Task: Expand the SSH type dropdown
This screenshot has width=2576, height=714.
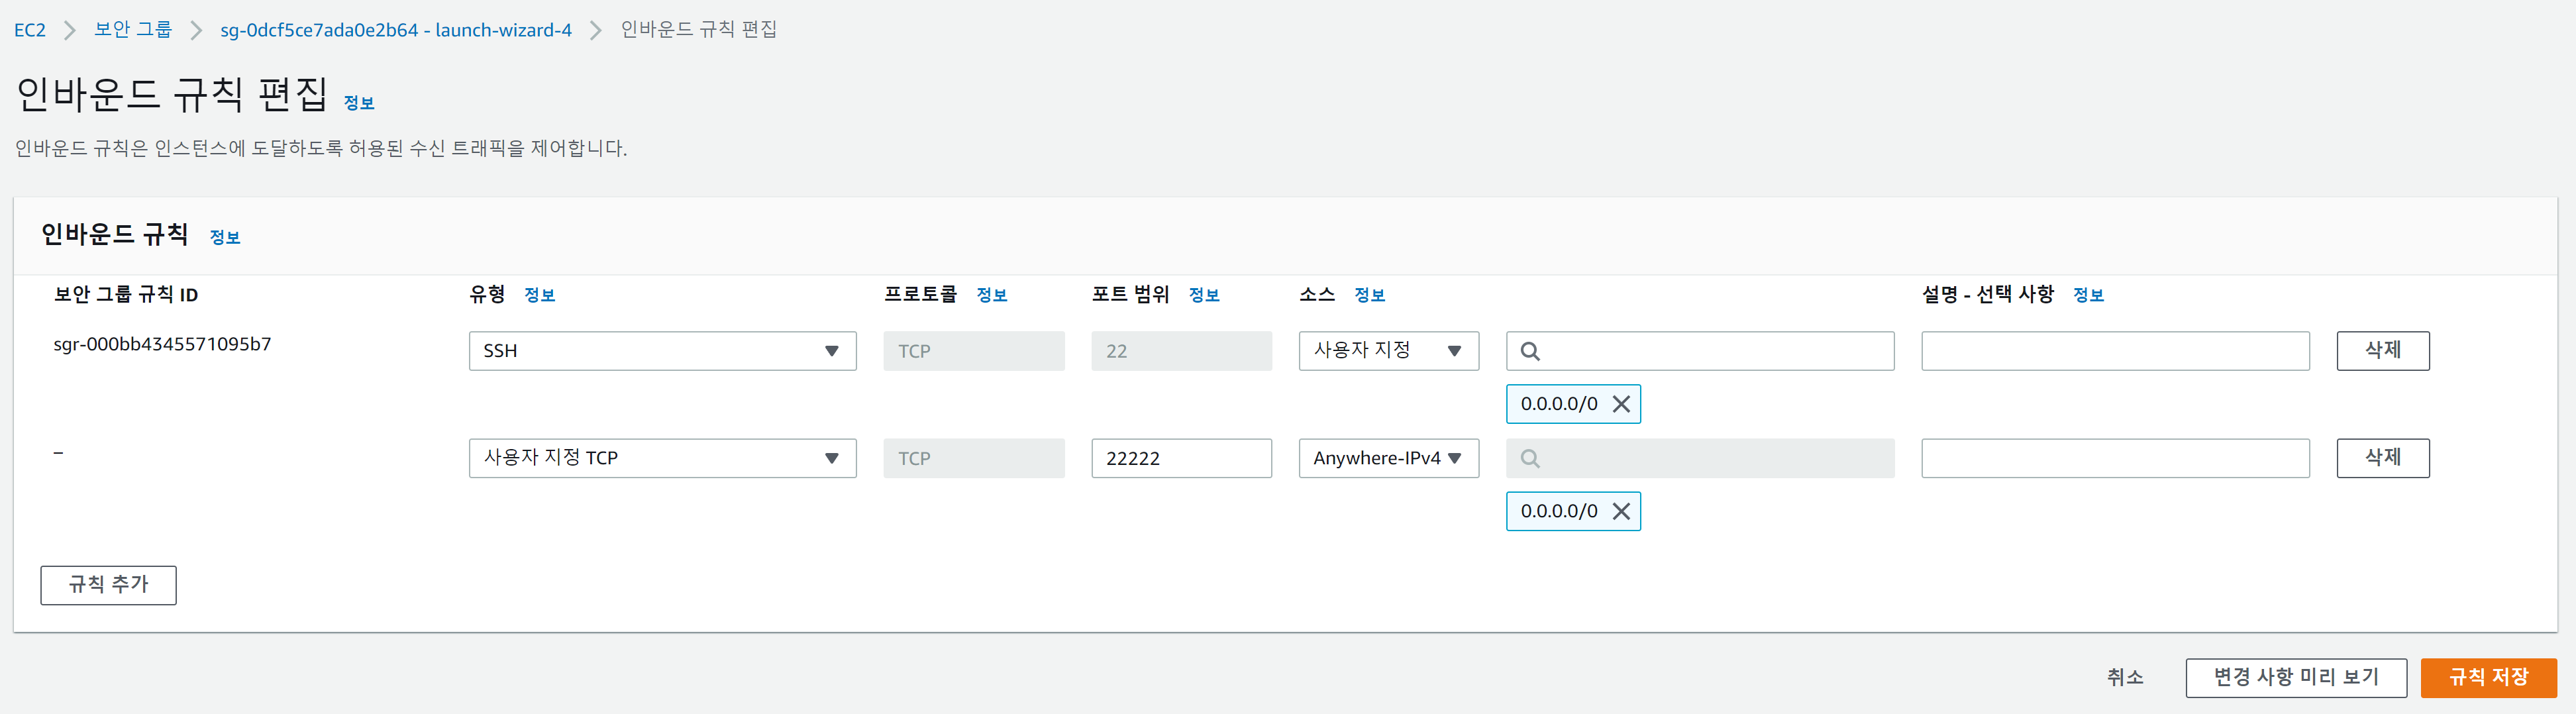Action: 663,351
